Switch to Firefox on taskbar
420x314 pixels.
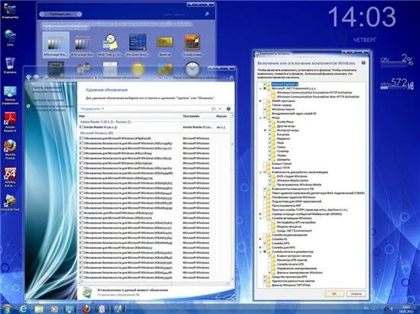(86, 309)
